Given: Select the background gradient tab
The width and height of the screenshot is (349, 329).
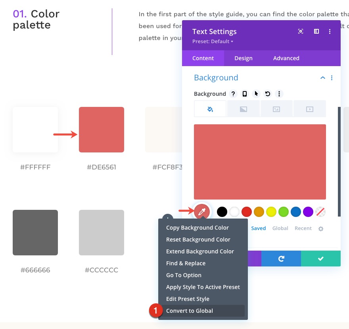Looking at the screenshot, I should tap(243, 109).
